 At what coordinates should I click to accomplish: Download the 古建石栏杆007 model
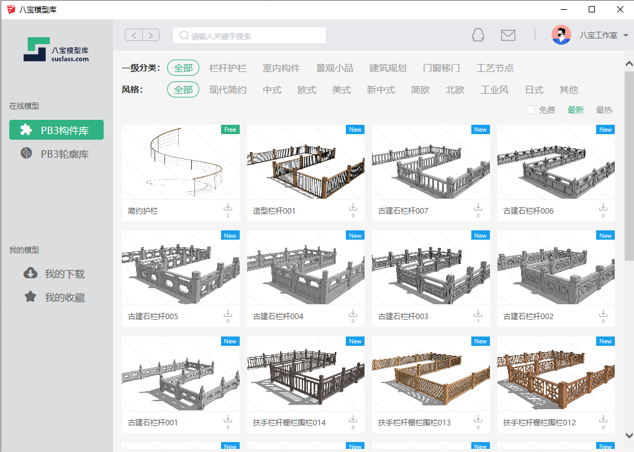[x=478, y=207]
